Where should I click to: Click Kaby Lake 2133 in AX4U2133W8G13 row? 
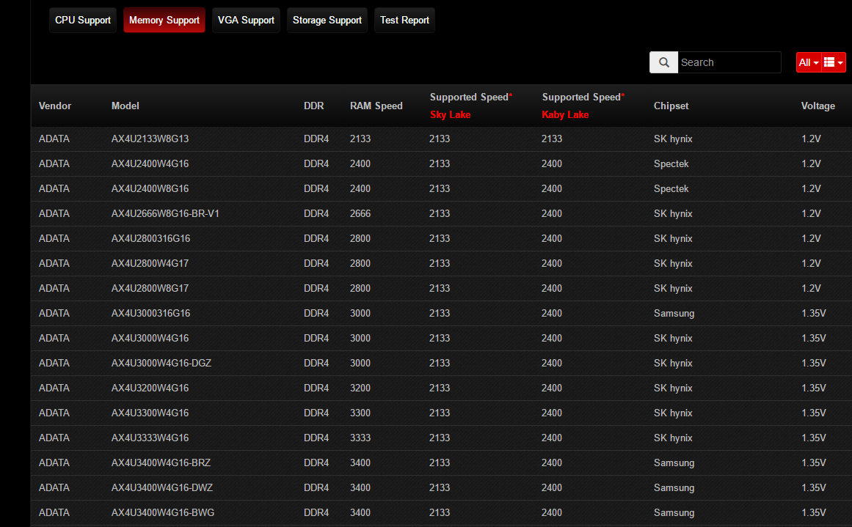point(552,139)
